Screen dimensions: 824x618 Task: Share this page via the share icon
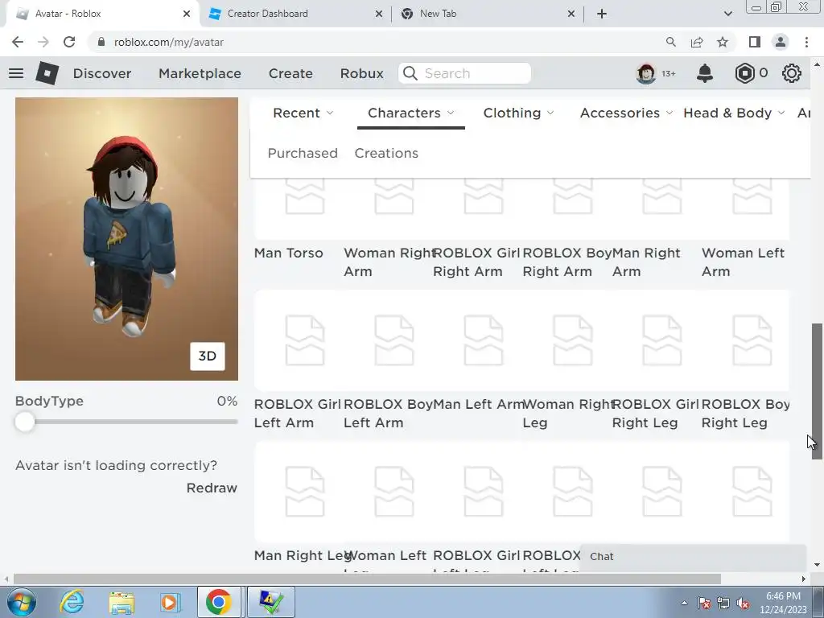[697, 42]
